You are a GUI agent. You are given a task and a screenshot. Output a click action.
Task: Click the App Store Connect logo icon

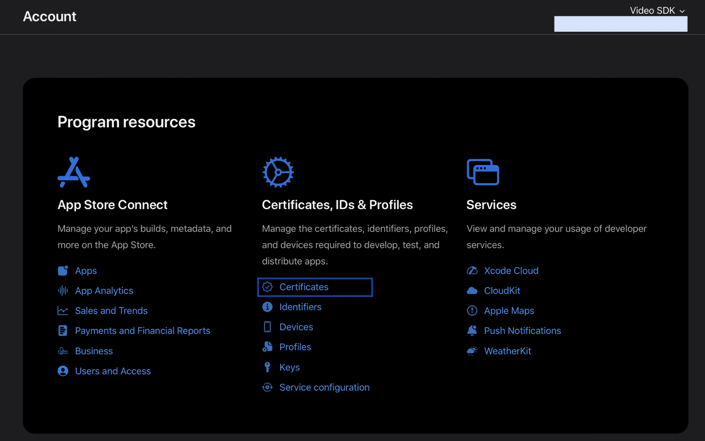(74, 172)
